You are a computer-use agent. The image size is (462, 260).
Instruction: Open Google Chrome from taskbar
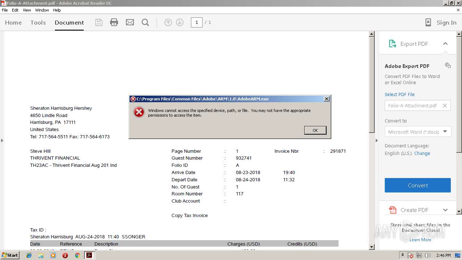click(x=77, y=255)
